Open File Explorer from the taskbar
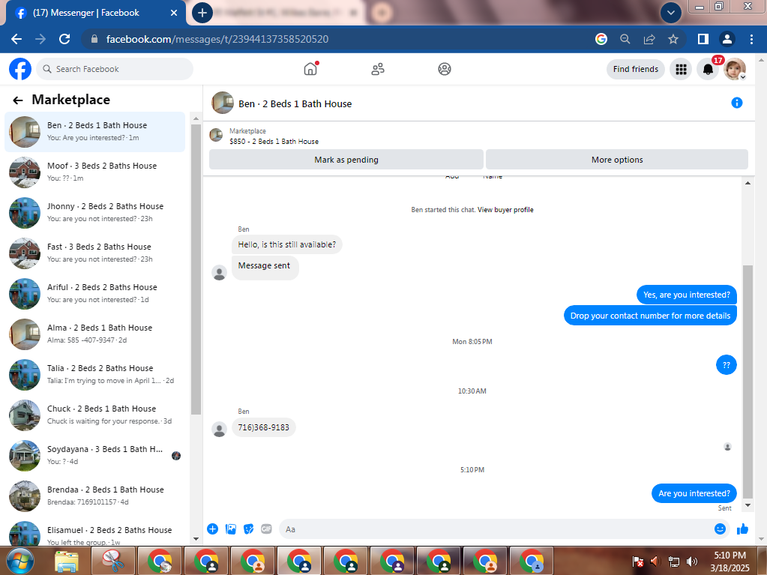Screen dimensions: 767x575 pyautogui.click(x=67, y=561)
